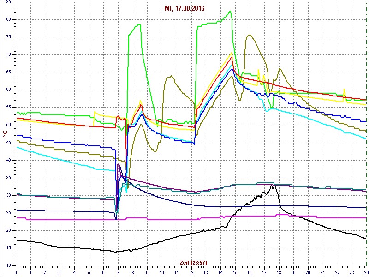Click hour 19 on the time axis
The image size is (369, 277).
[293, 271]
